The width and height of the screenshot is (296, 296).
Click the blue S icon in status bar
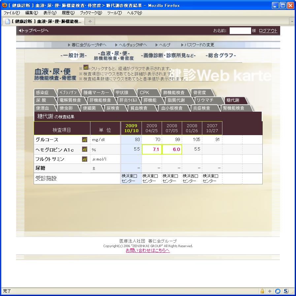tap(285, 291)
